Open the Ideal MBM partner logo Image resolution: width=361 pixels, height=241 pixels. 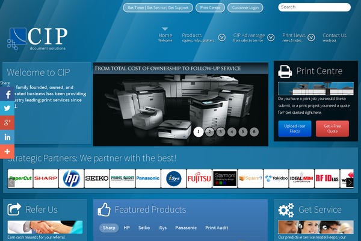(x=301, y=178)
